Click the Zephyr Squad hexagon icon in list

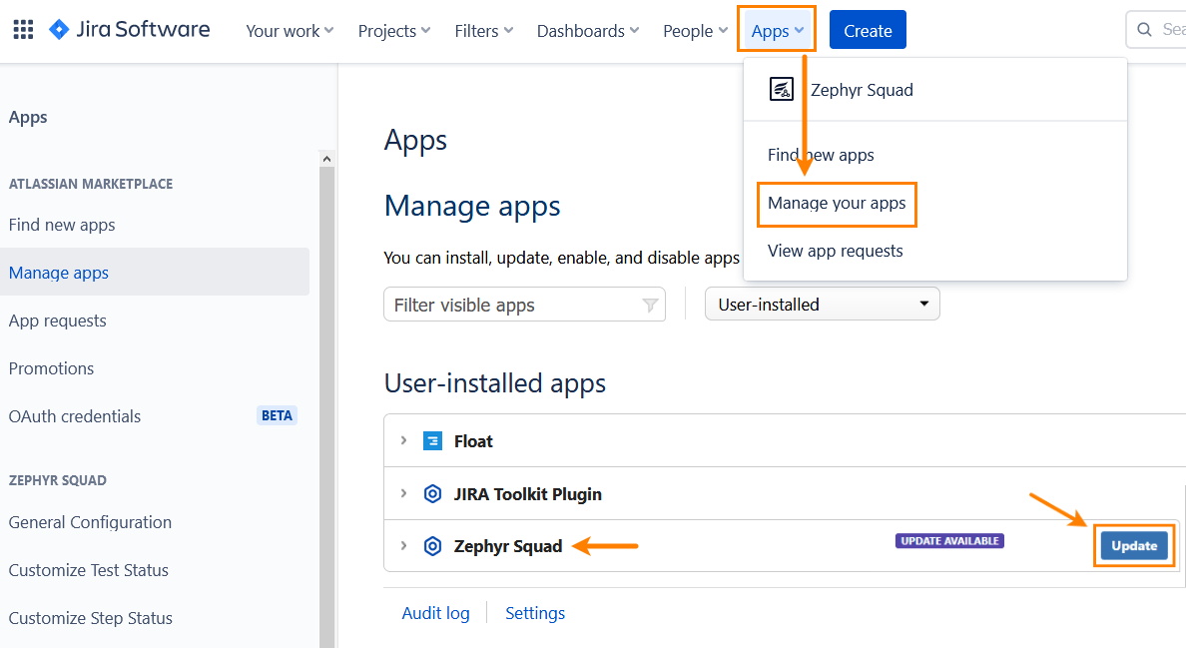[432, 546]
